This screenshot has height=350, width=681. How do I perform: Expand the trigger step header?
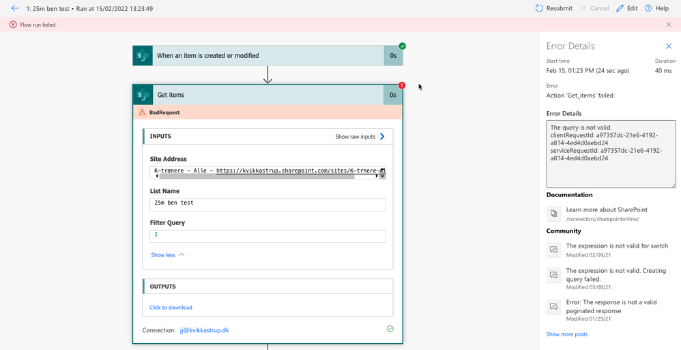coord(268,55)
